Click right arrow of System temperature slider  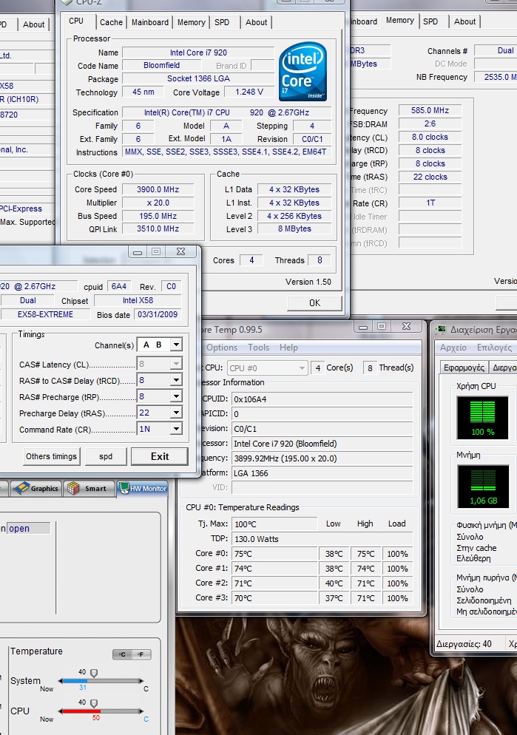141,680
